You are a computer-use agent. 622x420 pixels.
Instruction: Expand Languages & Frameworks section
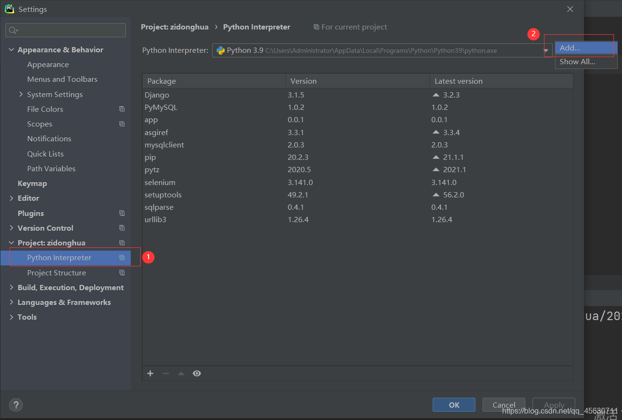coord(11,302)
